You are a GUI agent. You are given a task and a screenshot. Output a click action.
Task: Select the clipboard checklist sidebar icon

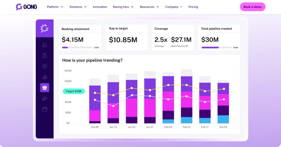pyautogui.click(x=45, y=56)
